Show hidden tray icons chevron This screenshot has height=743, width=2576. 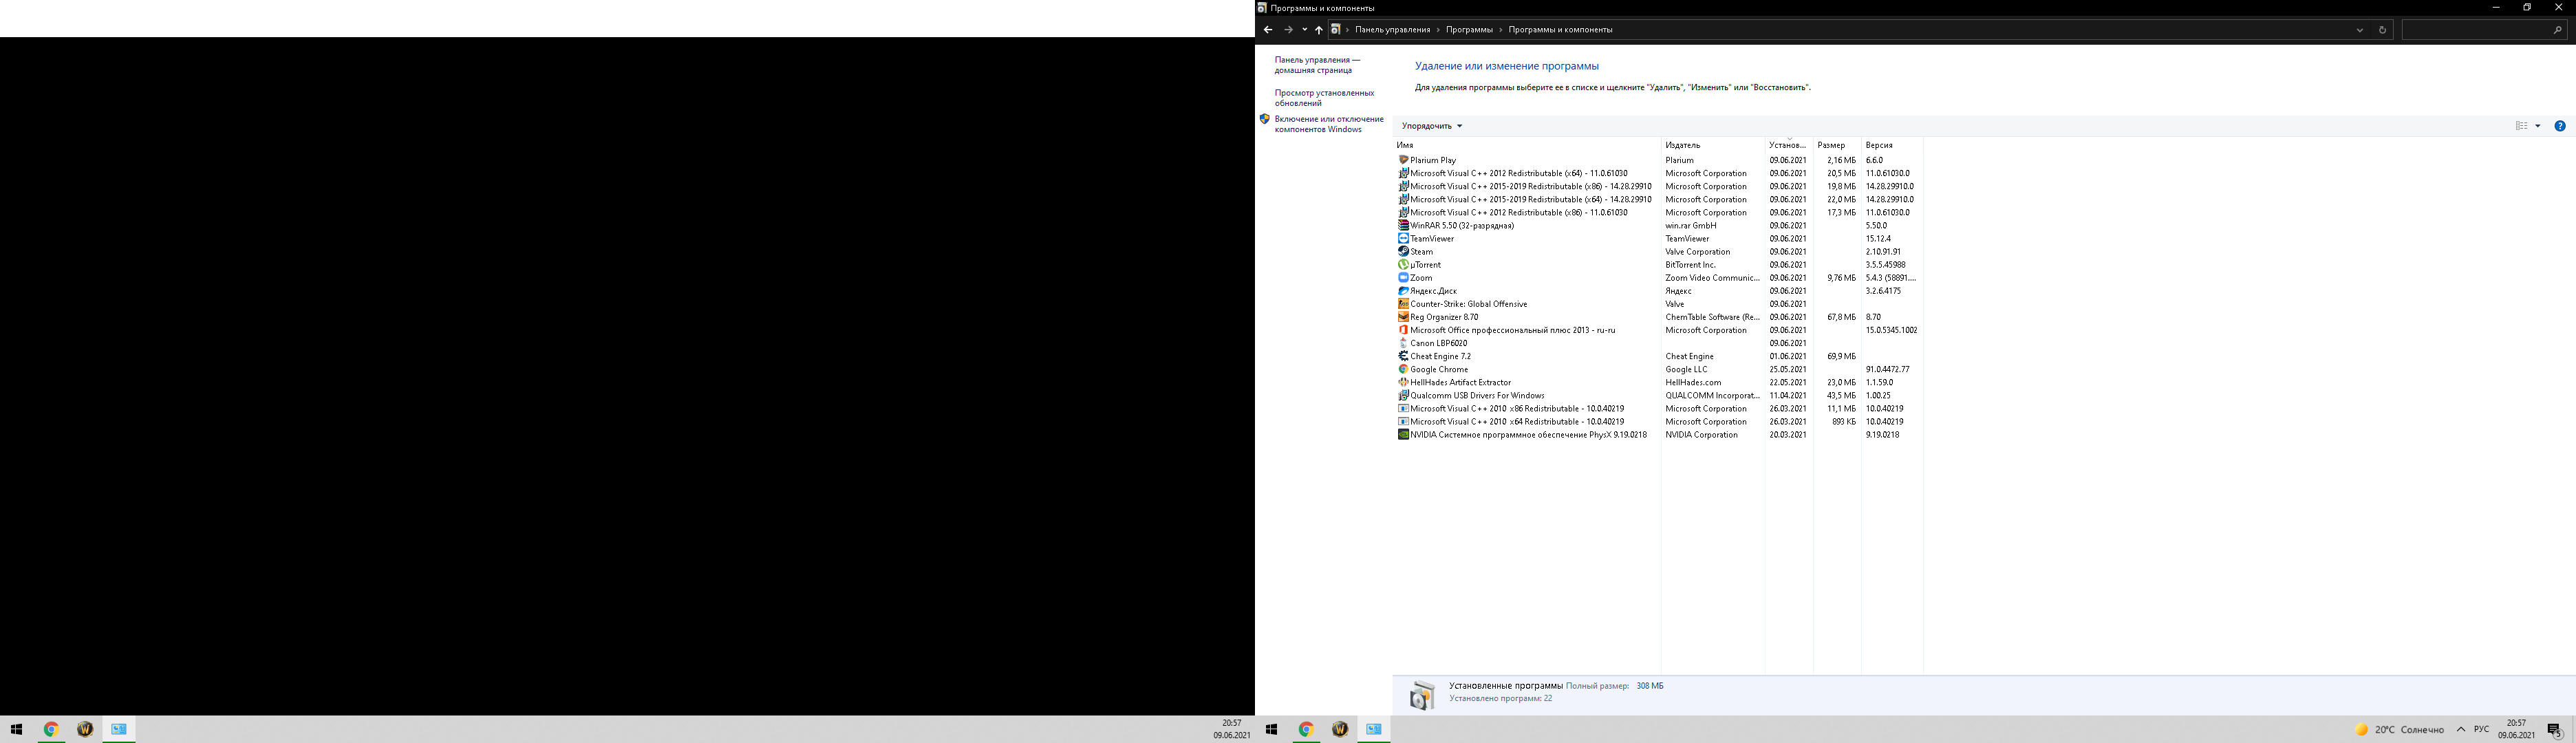tap(2461, 730)
